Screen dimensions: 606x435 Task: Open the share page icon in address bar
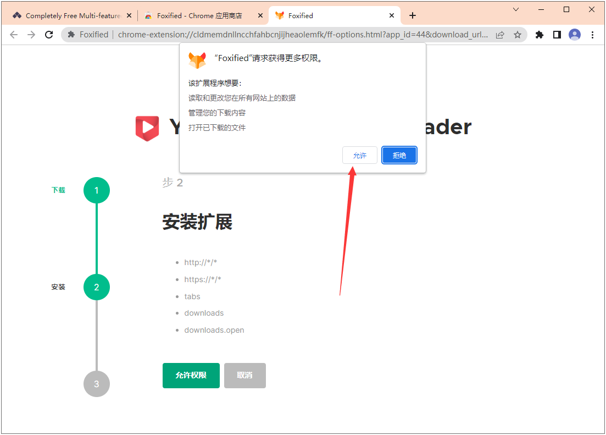[x=500, y=35]
